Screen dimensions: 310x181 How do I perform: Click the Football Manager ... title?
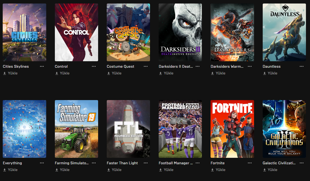176,163
